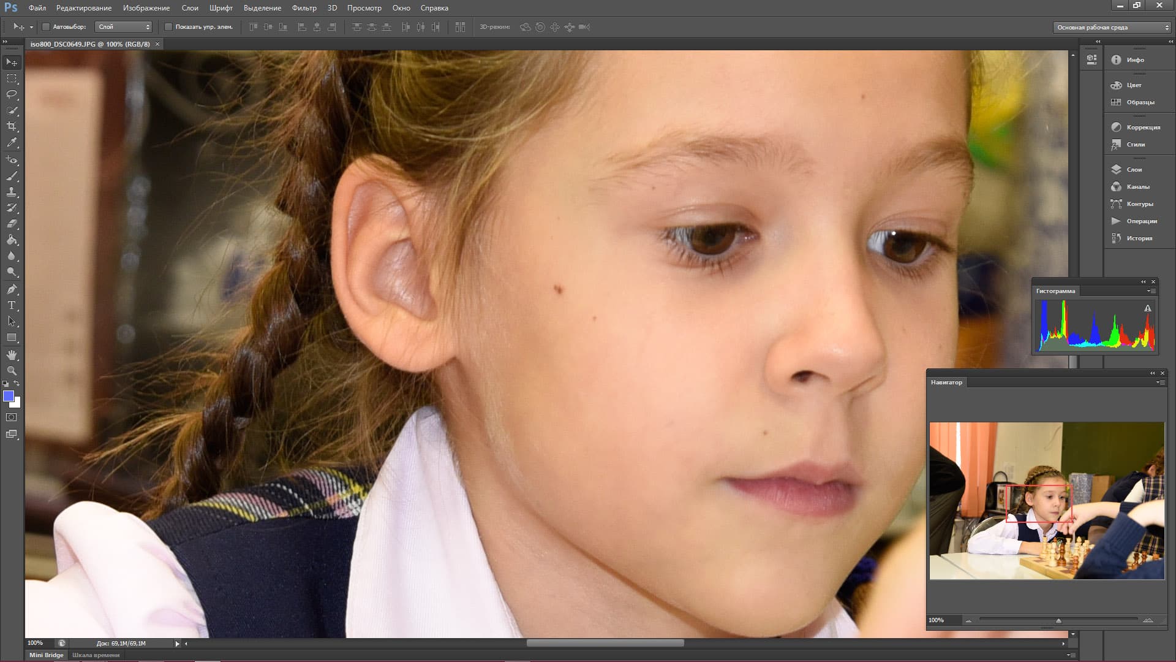This screenshot has width=1176, height=662.
Task: Select the Eyedropper tool
Action: (x=12, y=142)
